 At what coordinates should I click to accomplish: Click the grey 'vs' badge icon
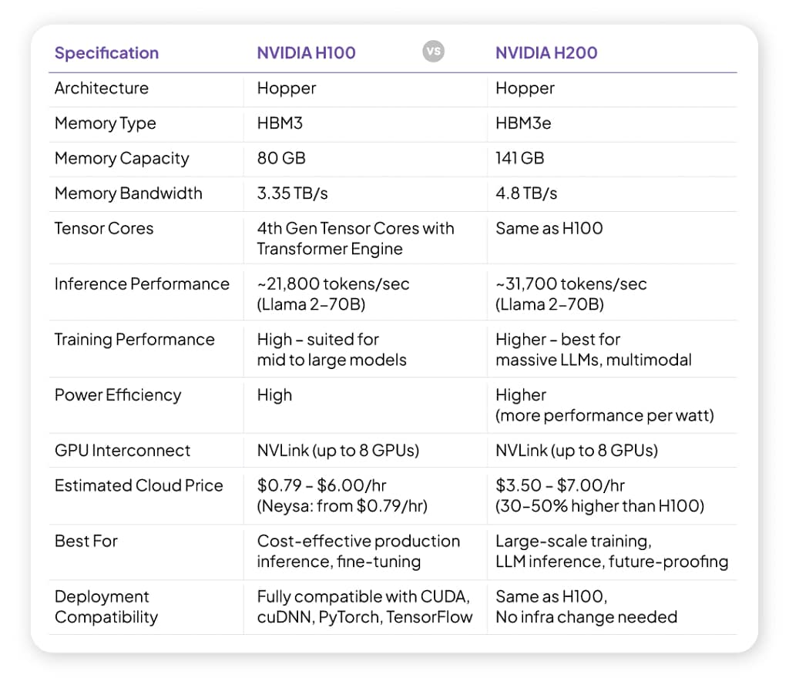433,52
